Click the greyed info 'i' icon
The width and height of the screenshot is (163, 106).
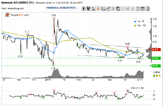[132, 8]
